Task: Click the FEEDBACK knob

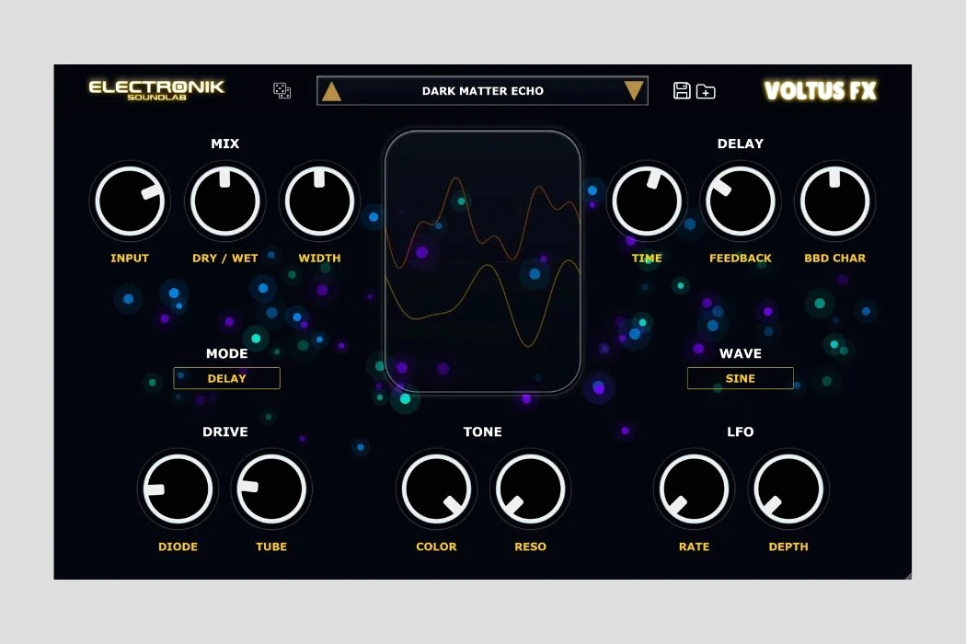Action: pyautogui.click(x=741, y=201)
